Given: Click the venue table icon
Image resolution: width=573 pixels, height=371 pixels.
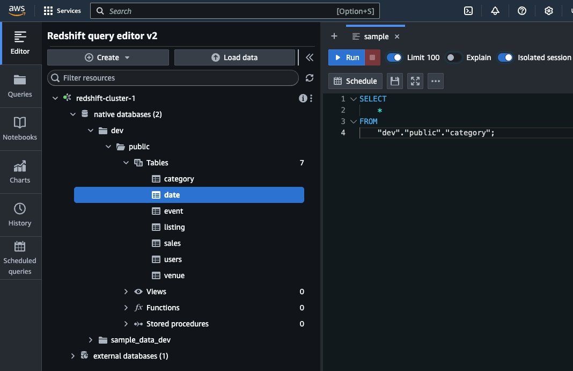Looking at the screenshot, I should 156,275.
